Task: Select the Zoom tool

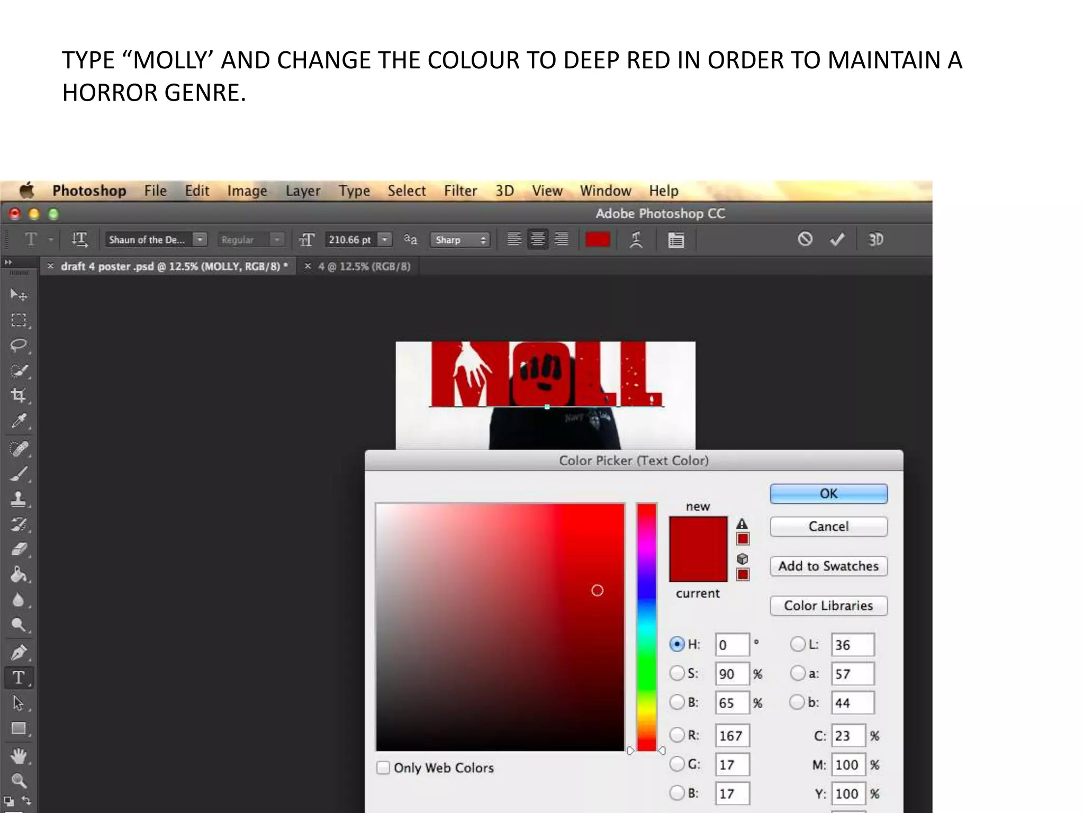Action: coord(19,781)
